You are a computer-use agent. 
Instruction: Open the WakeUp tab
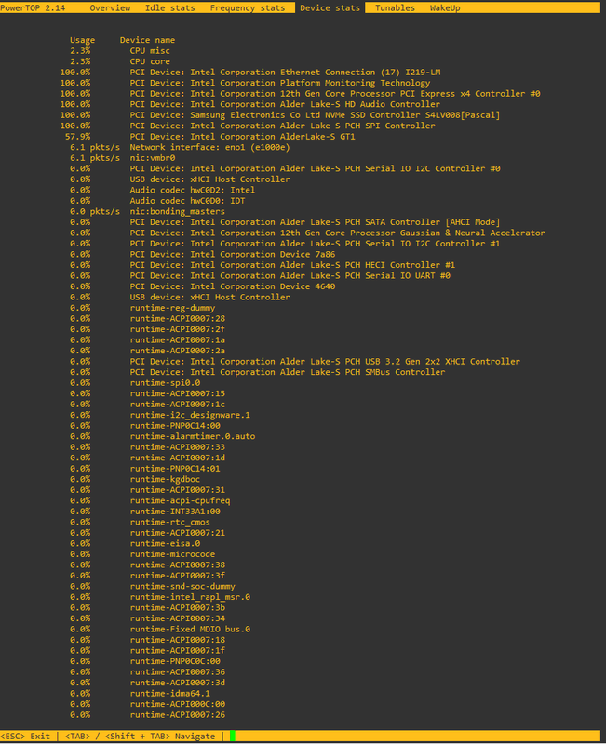click(444, 7)
